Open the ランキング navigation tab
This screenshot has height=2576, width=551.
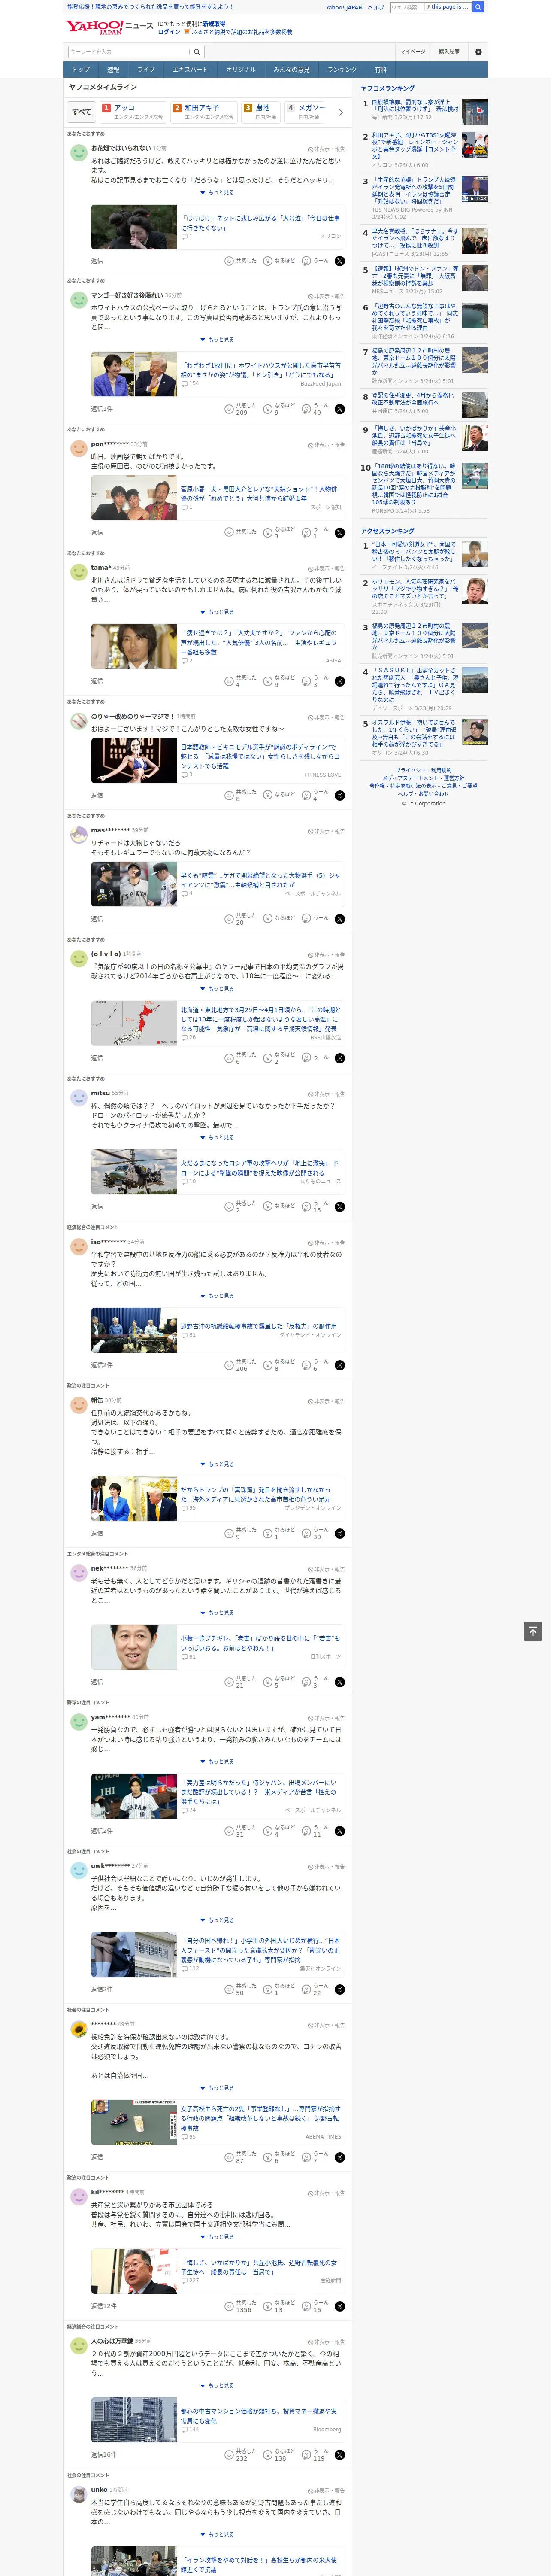[342, 70]
